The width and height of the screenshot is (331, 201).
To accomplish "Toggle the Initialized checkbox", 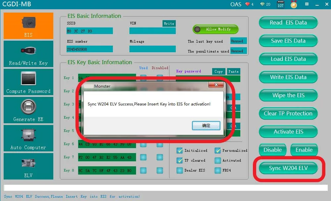I will pyautogui.click(x=180, y=150).
